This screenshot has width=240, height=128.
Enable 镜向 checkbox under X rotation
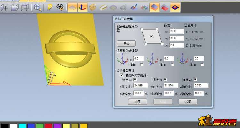[x=142, y=65]
